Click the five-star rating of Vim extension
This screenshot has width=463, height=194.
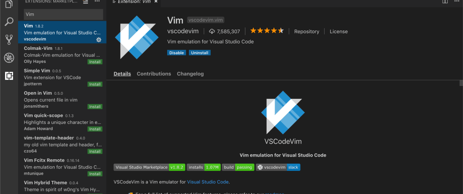267,30
